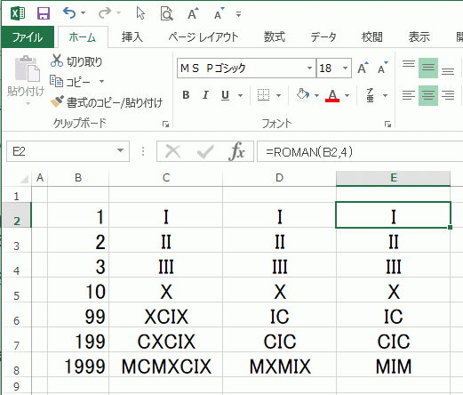Click increase font size in quick access toolbar
The height and width of the screenshot is (395, 463).
(x=193, y=13)
